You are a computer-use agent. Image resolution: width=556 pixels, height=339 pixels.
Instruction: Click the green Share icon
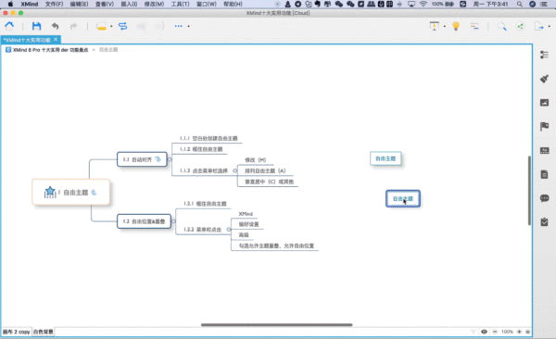coord(520,26)
